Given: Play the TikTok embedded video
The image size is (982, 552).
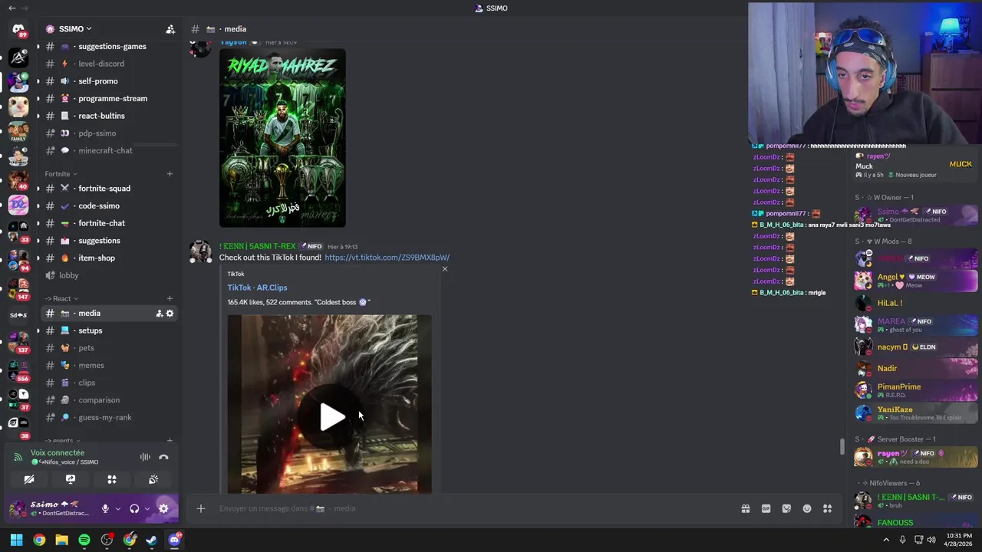Looking at the screenshot, I should coord(331,416).
